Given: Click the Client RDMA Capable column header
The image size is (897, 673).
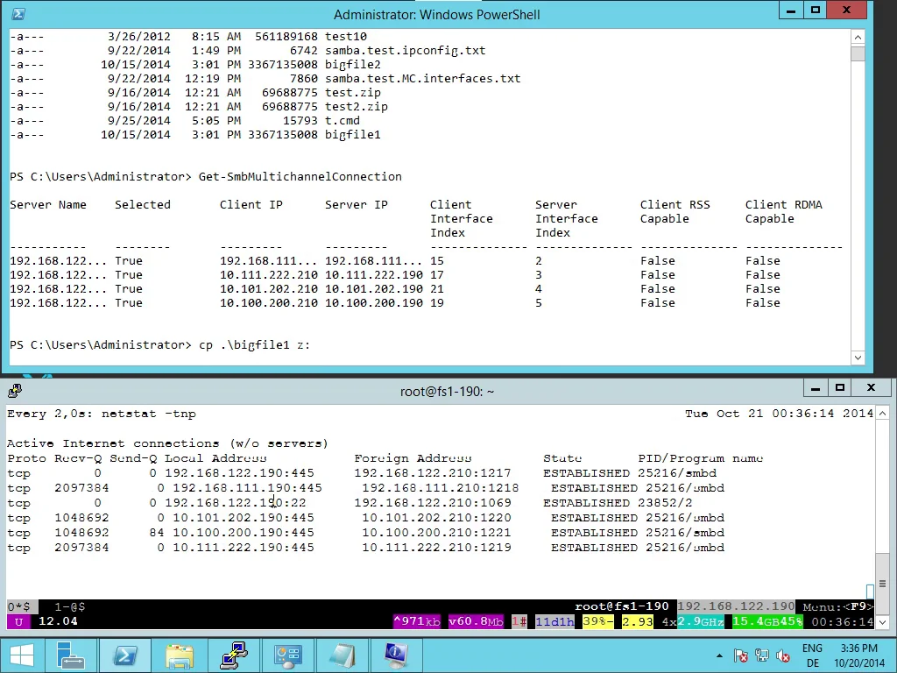Looking at the screenshot, I should [784, 212].
